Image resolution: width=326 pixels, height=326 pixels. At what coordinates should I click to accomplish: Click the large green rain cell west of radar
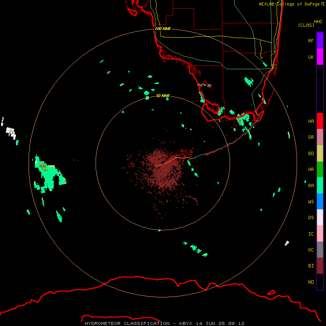tap(49, 175)
